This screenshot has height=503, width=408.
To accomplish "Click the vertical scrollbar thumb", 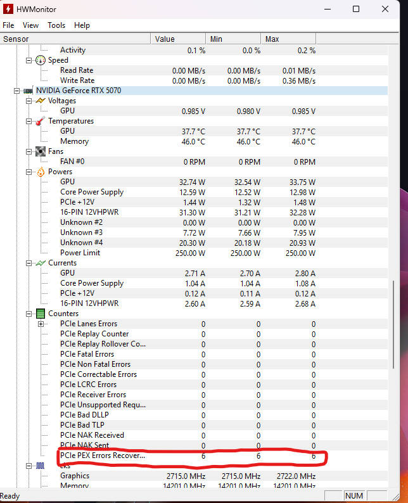I will tap(393, 324).
